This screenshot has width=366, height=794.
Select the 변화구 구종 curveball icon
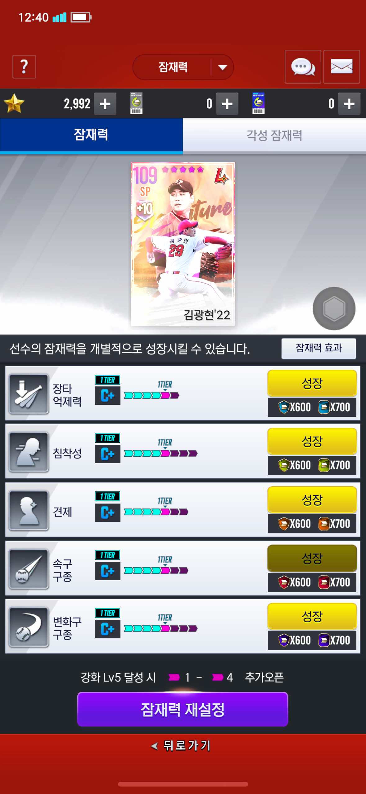pos(29,627)
